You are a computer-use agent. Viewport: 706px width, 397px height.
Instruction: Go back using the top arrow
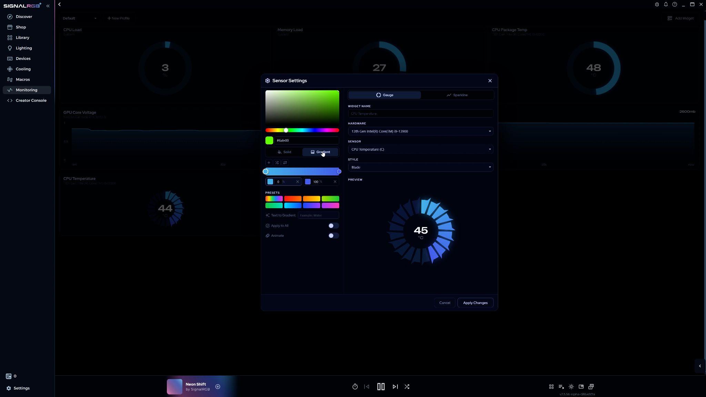59,4
